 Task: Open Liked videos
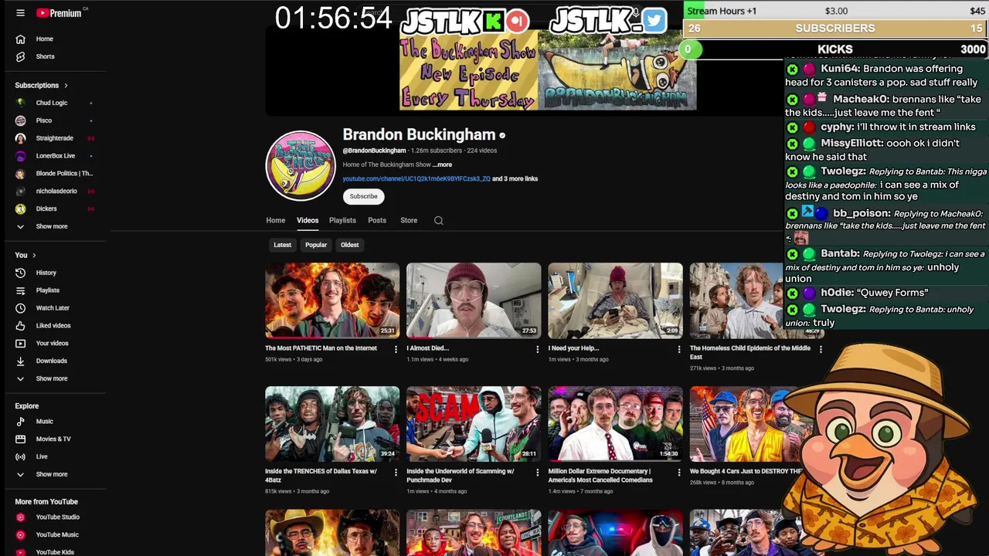[x=53, y=326]
